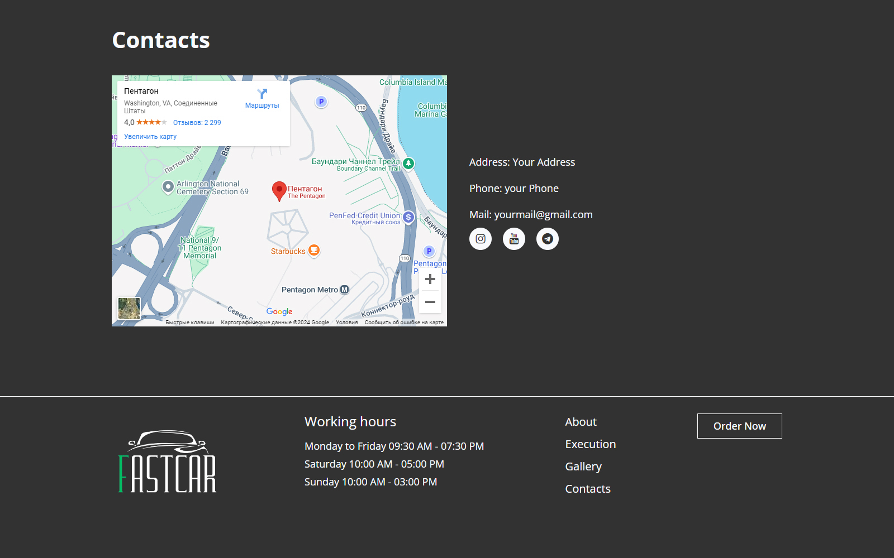Switch map to satellite view thumbnail
This screenshot has width=894, height=558.
(x=129, y=308)
